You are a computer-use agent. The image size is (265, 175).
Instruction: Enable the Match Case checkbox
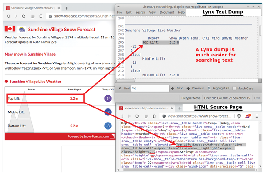pos(235,89)
